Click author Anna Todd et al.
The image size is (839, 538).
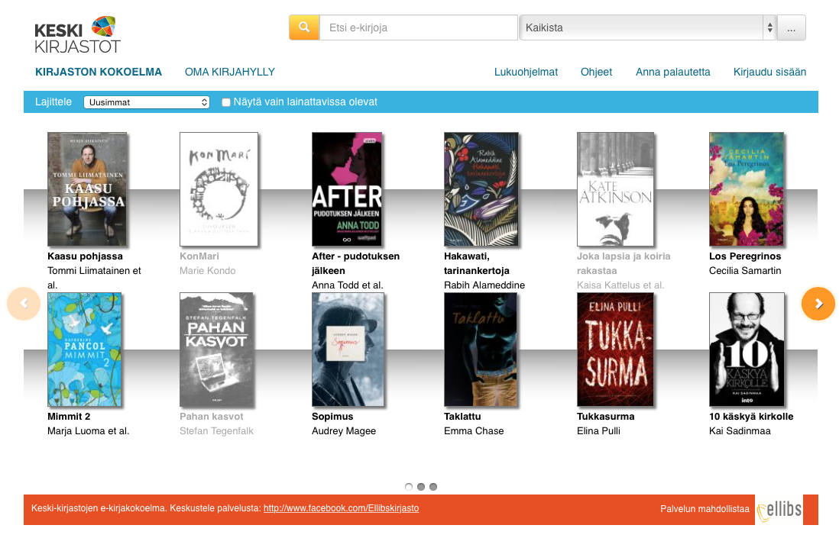tap(348, 285)
